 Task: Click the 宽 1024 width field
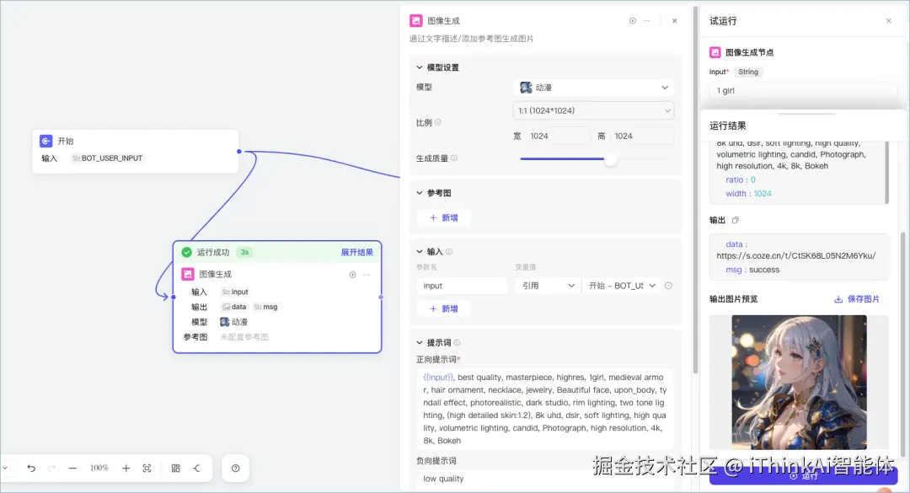pos(559,136)
